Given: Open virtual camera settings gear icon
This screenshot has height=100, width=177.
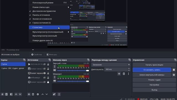Looking at the screenshot, I should click(x=174, y=75).
